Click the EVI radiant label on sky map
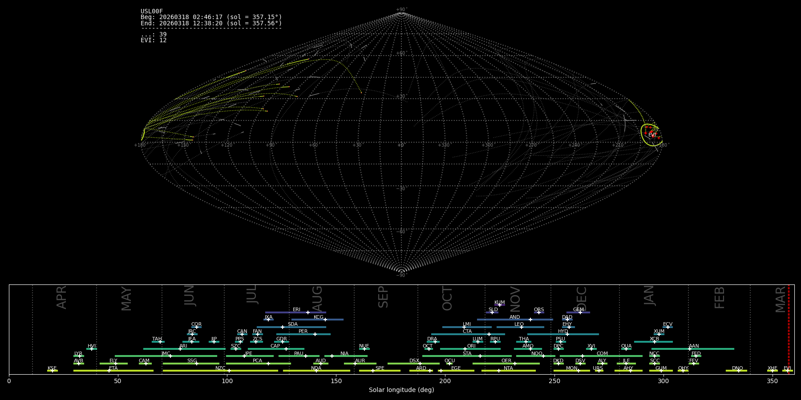 pyautogui.click(x=652, y=135)
